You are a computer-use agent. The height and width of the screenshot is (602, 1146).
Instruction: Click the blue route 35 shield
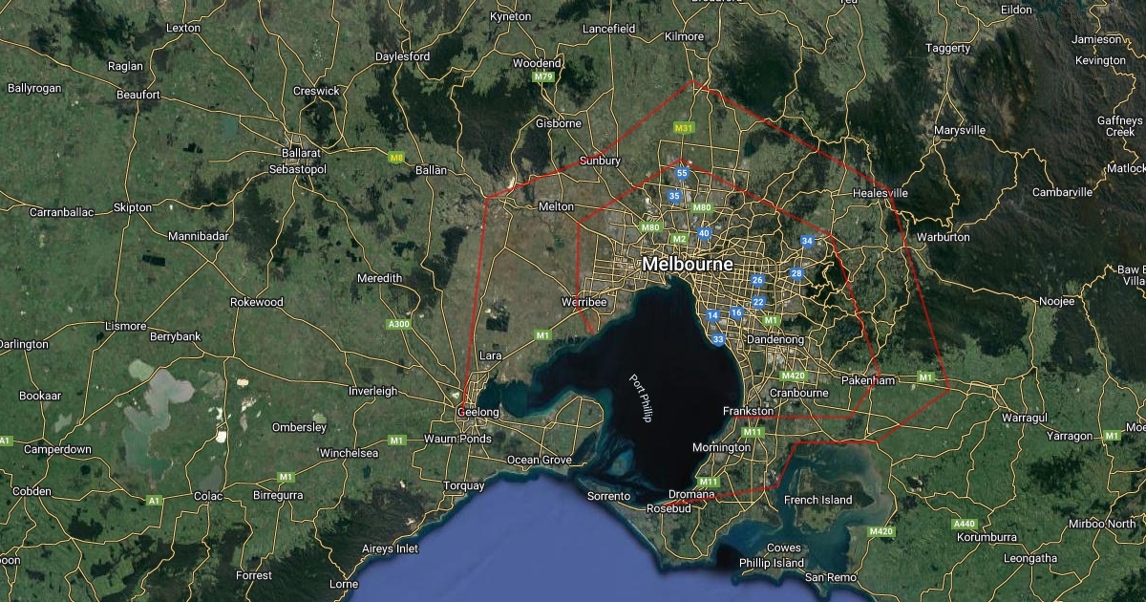pyautogui.click(x=674, y=196)
